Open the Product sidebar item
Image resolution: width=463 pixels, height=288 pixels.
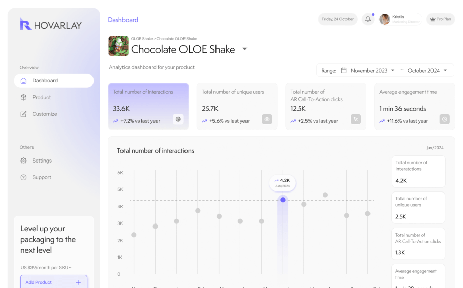(x=41, y=98)
